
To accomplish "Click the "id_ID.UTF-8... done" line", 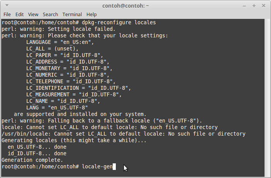I will [x=37, y=153].
